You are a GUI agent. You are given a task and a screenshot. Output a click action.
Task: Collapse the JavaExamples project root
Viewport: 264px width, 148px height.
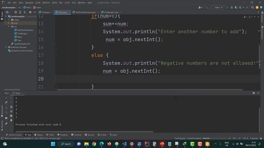point(6,16)
